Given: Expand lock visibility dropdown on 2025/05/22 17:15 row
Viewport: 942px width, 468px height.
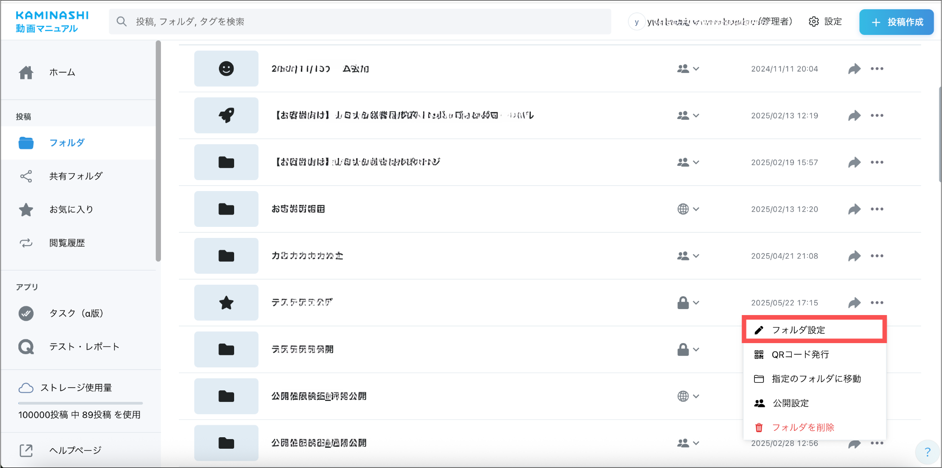Looking at the screenshot, I should (688, 303).
